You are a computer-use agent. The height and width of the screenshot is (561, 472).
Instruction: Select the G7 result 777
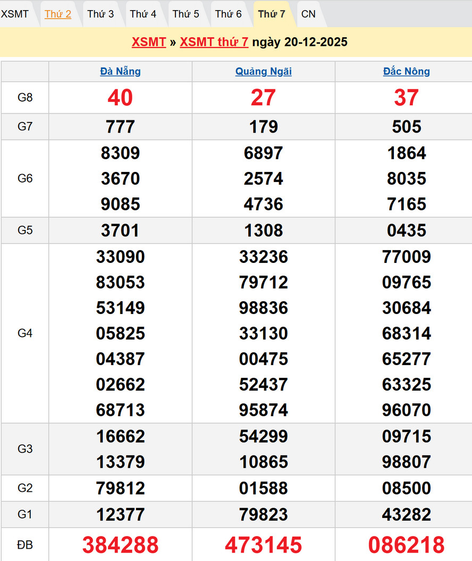click(x=120, y=127)
